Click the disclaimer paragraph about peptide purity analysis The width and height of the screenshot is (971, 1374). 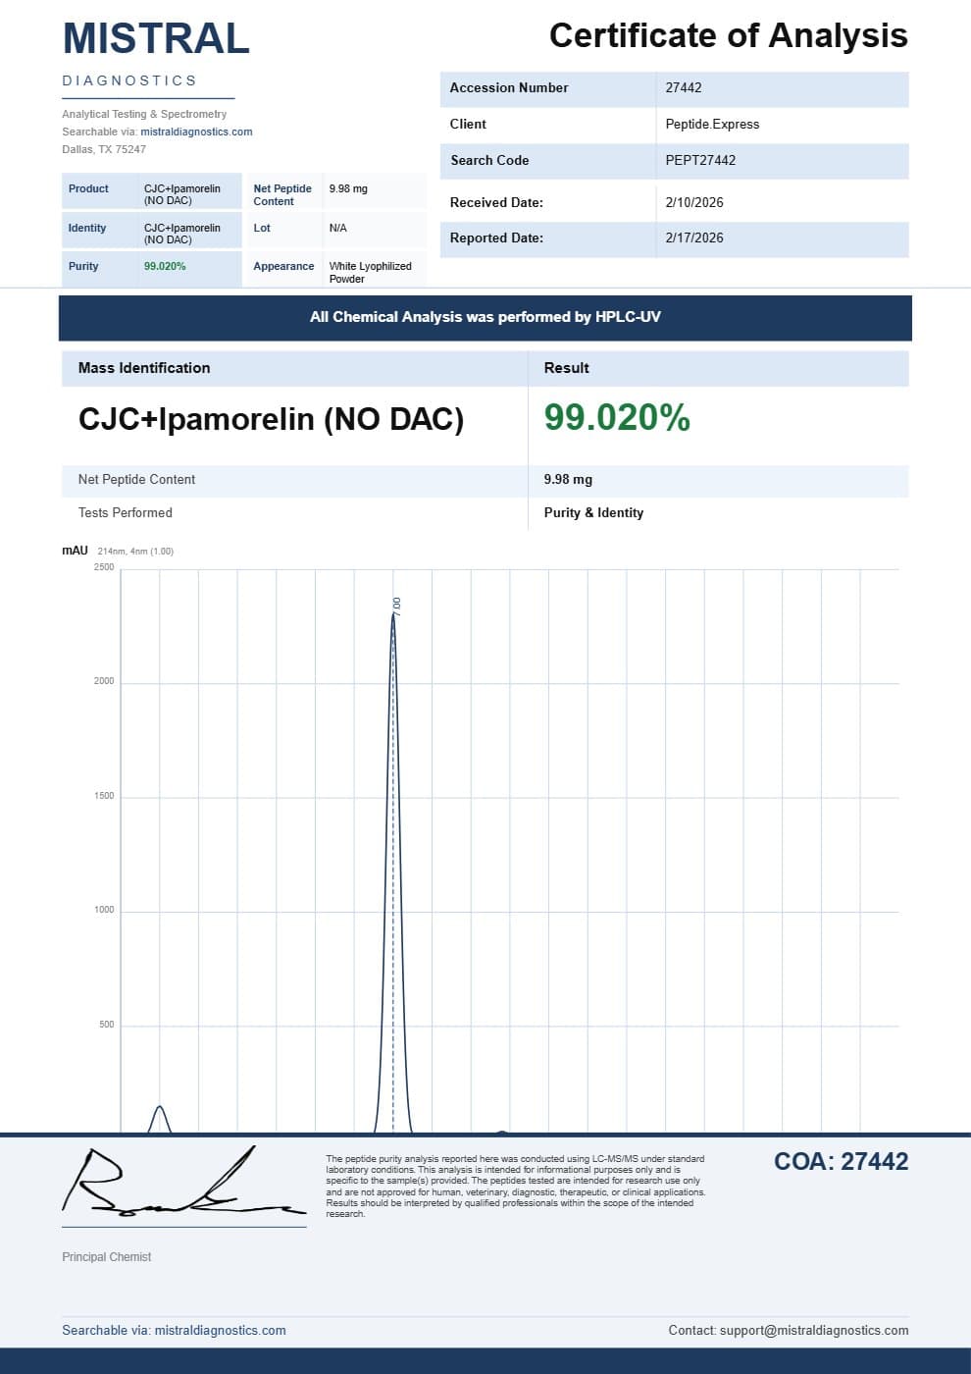click(516, 1187)
